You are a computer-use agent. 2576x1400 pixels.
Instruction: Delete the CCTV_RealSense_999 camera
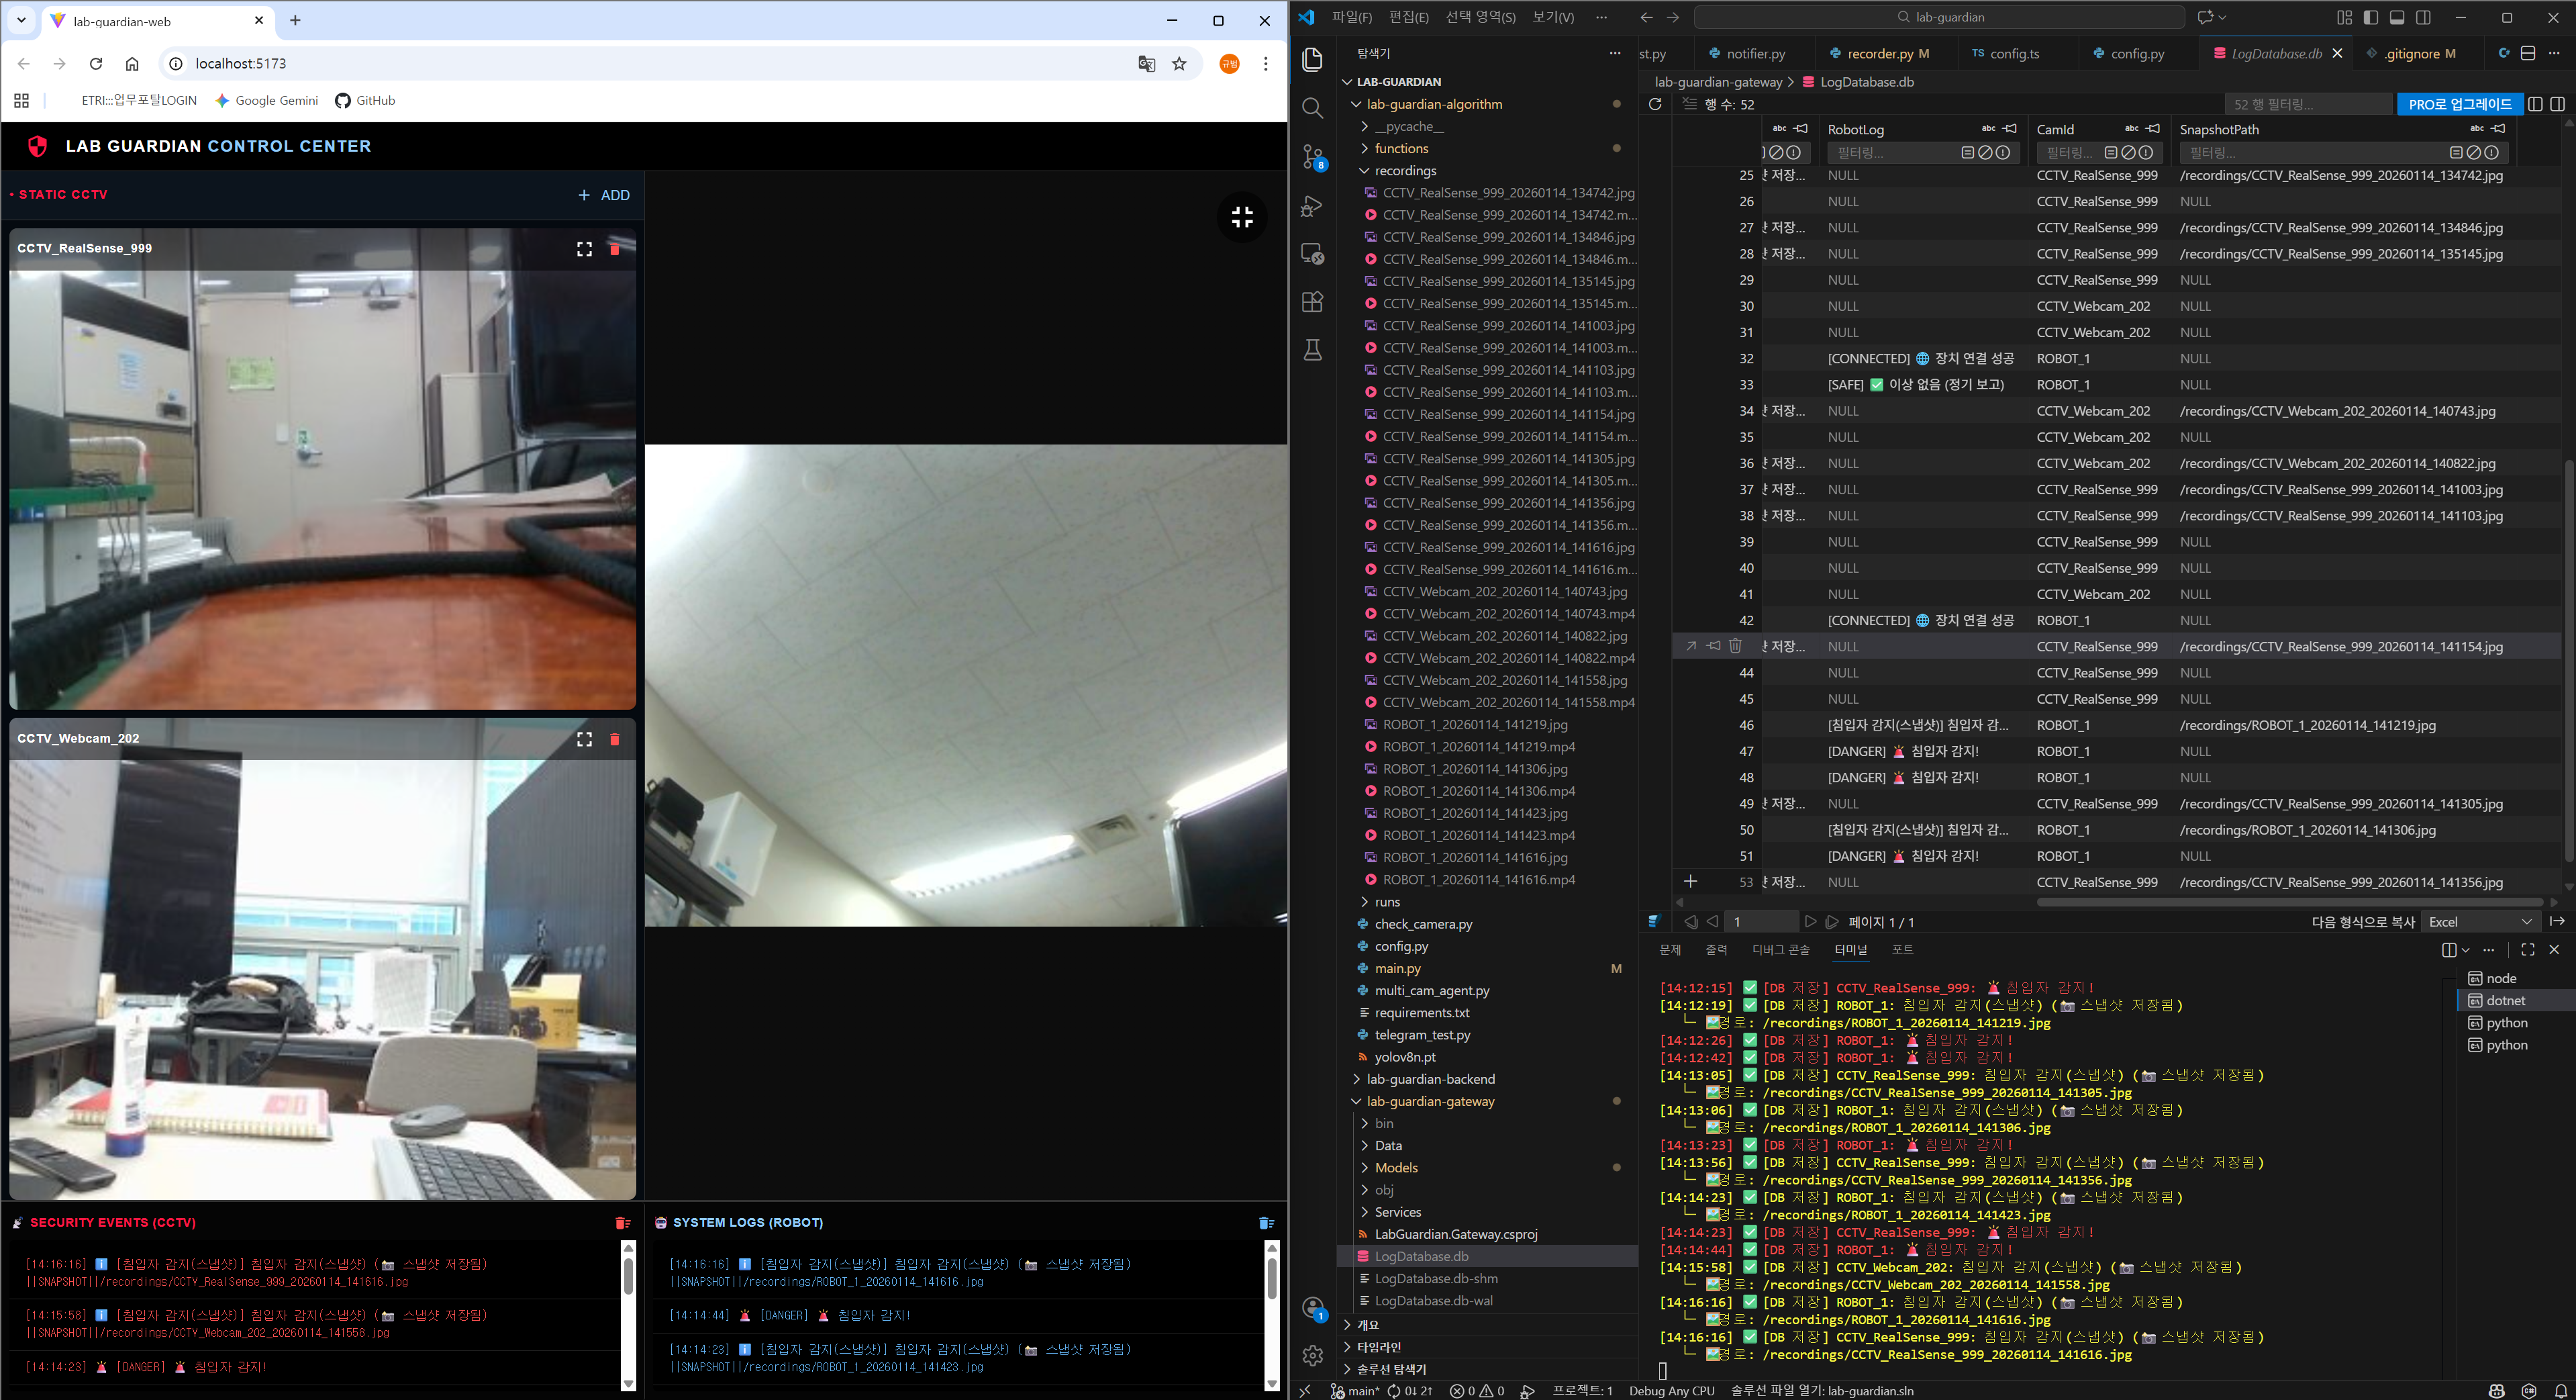(x=615, y=249)
